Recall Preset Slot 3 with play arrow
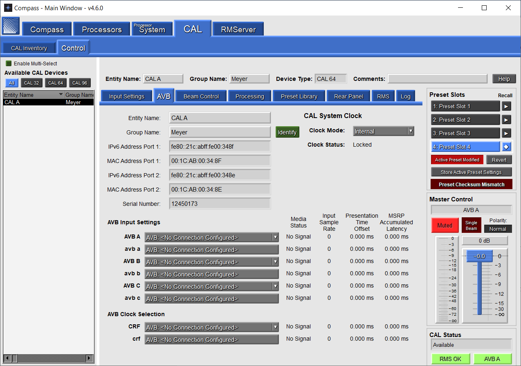 506,133
